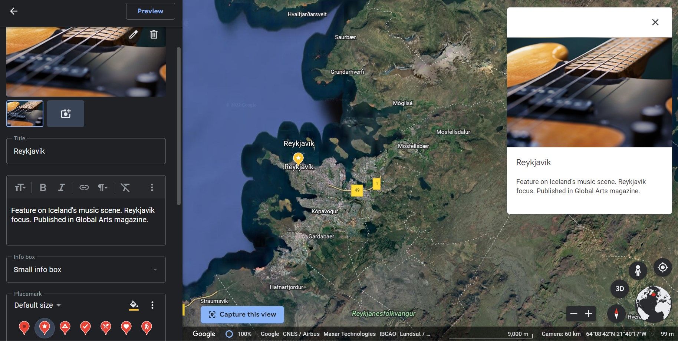Open the Default size placemark dropdown

click(x=37, y=305)
